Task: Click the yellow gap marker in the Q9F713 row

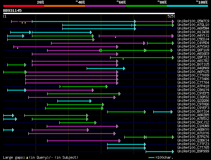Action: [123, 59]
